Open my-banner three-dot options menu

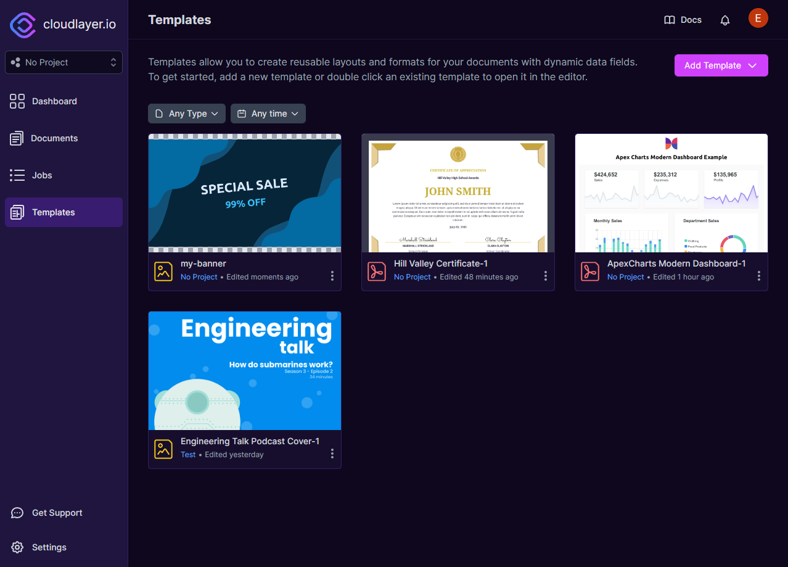332,276
